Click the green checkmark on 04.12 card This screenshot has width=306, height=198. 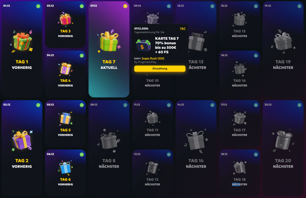pos(82,56)
